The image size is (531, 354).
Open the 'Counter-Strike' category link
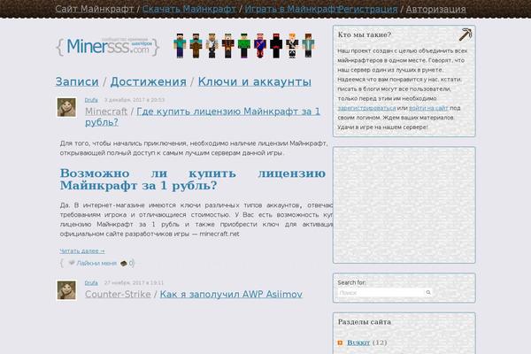pyautogui.click(x=118, y=294)
